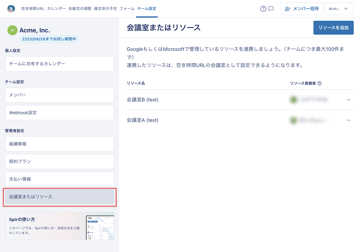Open the 未確定の調整 tab
The image size is (360, 252).
[x=80, y=9]
